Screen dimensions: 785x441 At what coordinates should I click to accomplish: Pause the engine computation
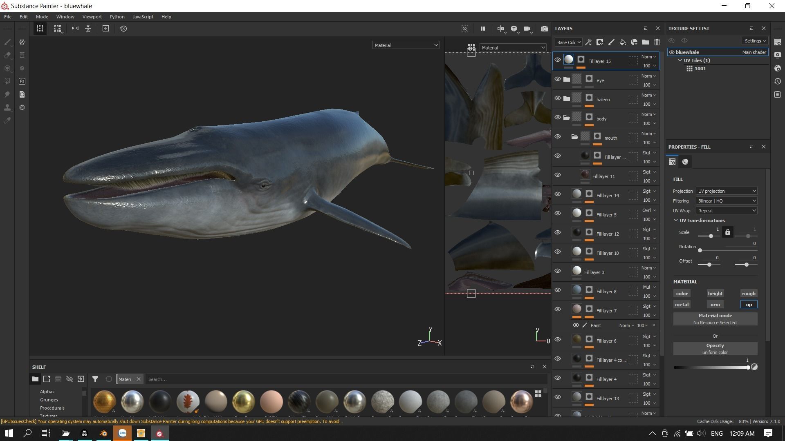pyautogui.click(x=483, y=29)
